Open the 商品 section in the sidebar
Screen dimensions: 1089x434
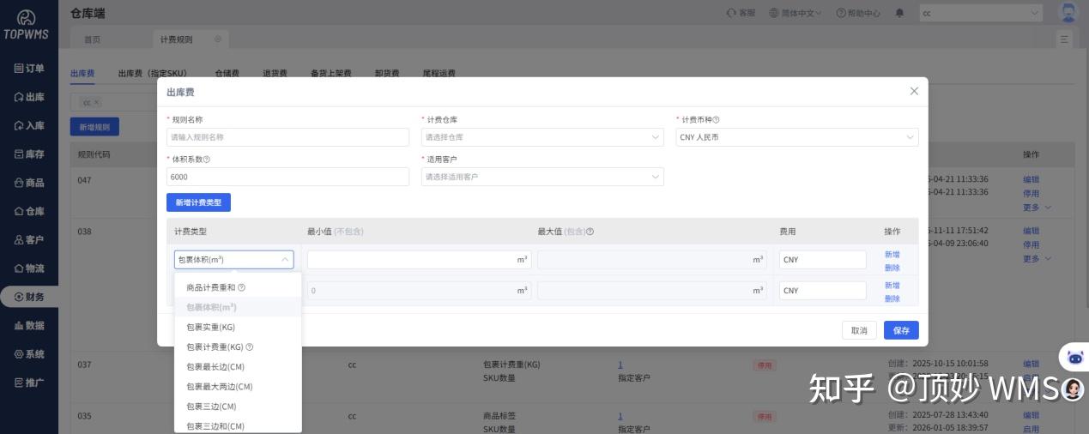click(29, 183)
